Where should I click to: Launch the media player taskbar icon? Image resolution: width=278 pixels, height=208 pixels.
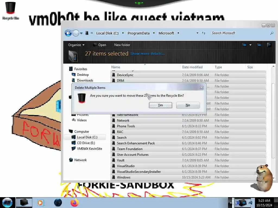[40, 203]
